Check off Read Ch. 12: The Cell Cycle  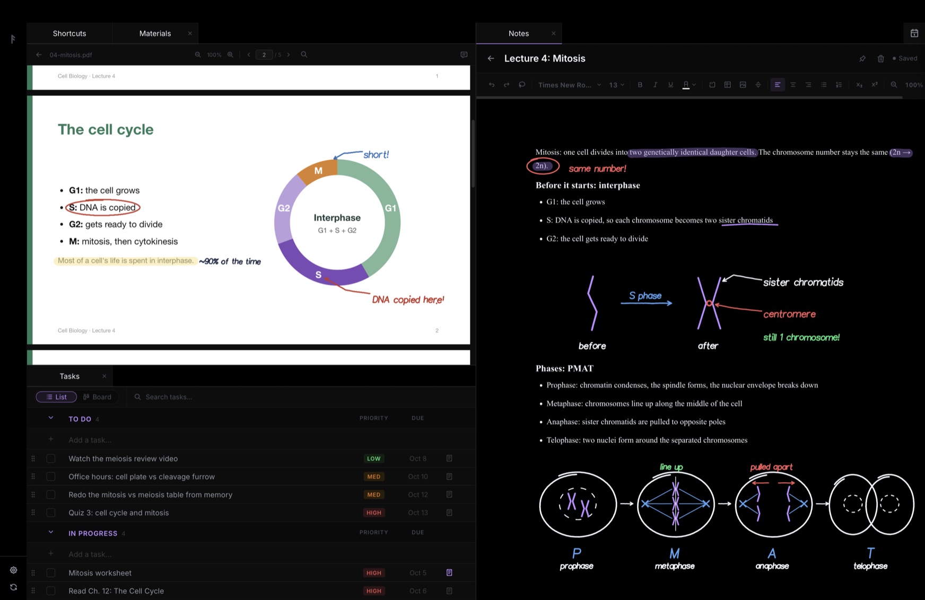point(51,591)
